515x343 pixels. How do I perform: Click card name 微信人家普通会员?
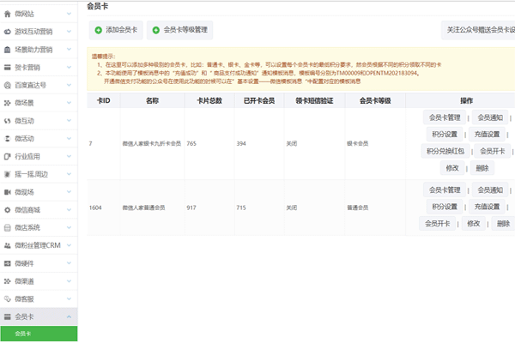click(143, 208)
